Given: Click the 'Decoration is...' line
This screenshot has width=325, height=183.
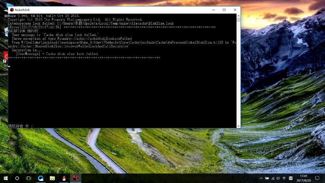Looking at the screenshot, I should (x=26, y=50).
